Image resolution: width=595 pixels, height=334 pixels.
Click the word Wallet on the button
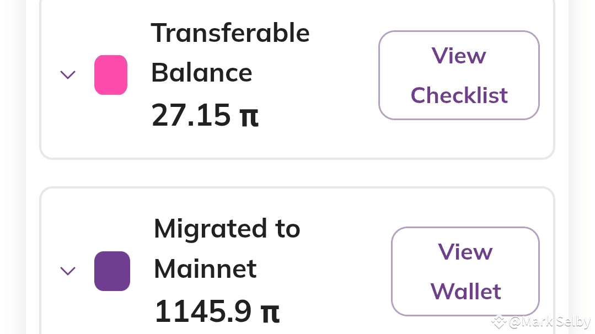pyautogui.click(x=465, y=292)
